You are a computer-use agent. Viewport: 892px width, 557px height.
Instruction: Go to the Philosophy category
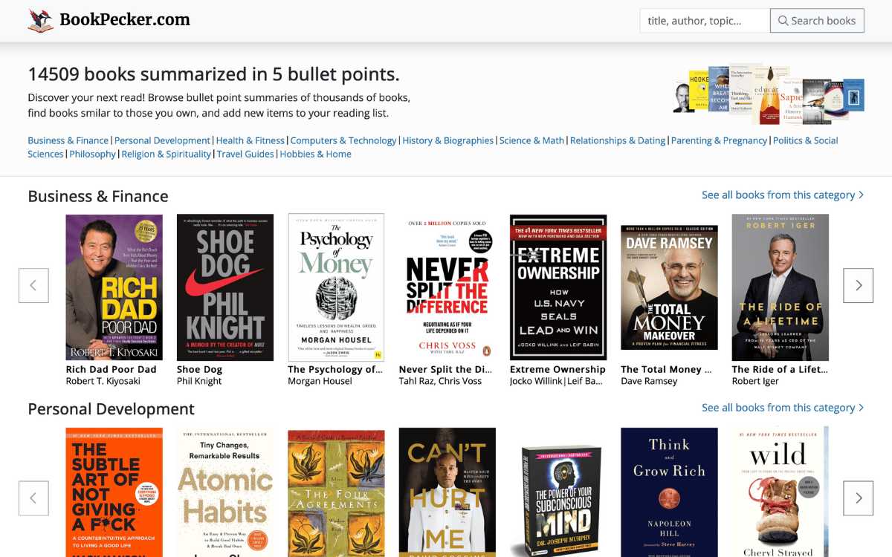click(x=93, y=154)
